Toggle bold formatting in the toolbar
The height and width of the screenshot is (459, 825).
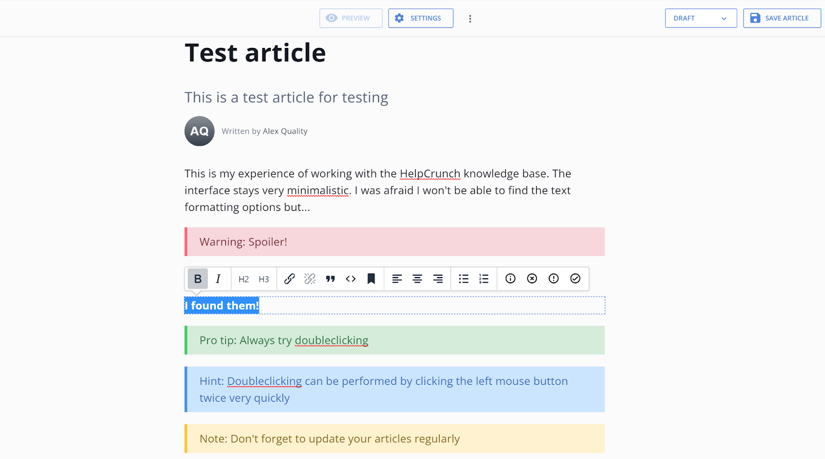coord(197,279)
